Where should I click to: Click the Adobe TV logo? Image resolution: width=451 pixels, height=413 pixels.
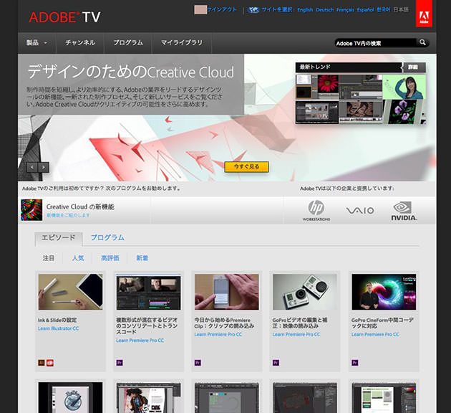pyautogui.click(x=64, y=17)
